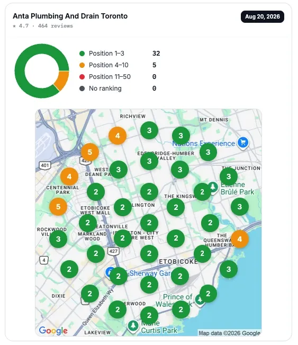Click the Nations Experience shopping cart pin
The image size is (298, 345).
pyautogui.click(x=243, y=143)
